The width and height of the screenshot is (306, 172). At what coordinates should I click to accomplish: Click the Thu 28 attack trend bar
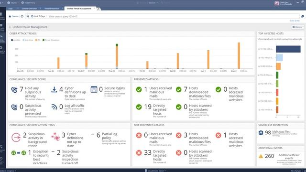click(x=117, y=56)
